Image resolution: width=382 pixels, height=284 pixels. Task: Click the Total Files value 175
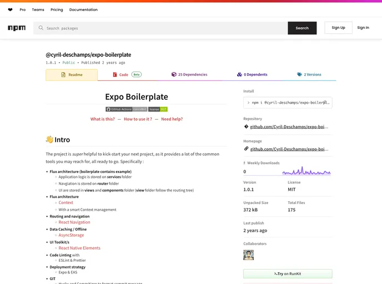point(291,210)
